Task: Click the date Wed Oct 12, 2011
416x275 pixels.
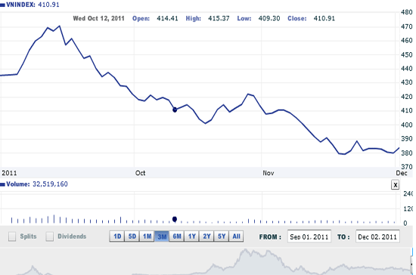Action: 98,19
